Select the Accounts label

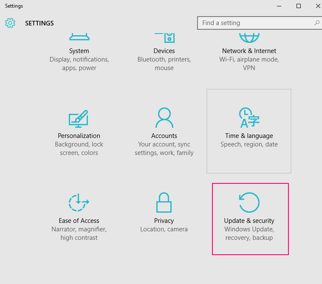[x=164, y=136]
